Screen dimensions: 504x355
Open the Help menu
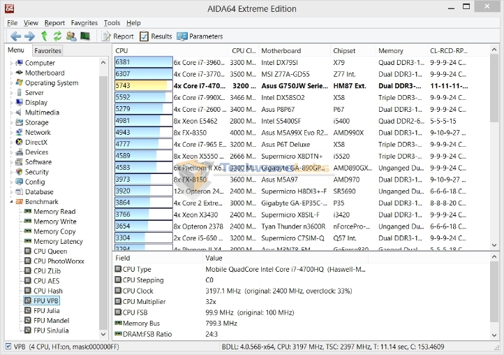tap(133, 23)
